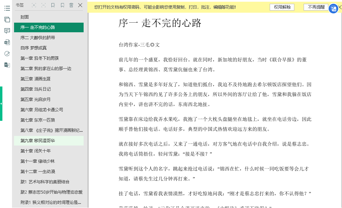Add a new bookmark icon
The height and width of the screenshot is (208, 342).
(53, 5)
